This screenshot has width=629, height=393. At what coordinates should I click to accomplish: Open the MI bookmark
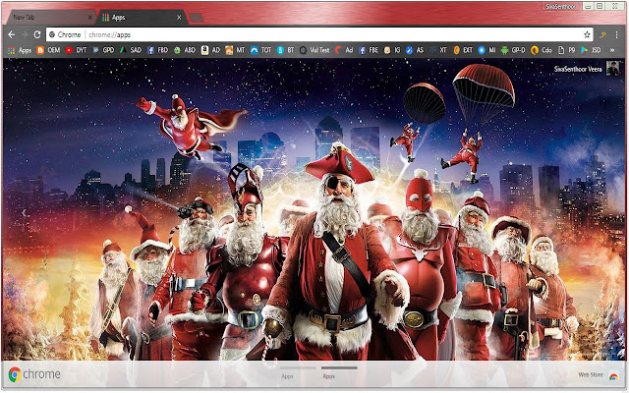(487, 50)
